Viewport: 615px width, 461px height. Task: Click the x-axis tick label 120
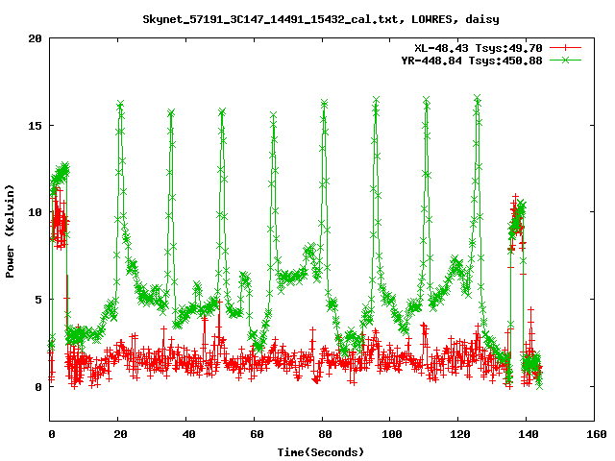pyautogui.click(x=460, y=434)
